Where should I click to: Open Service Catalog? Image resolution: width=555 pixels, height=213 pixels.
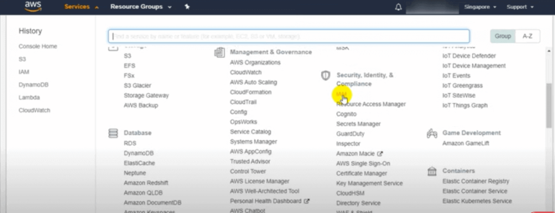click(250, 132)
